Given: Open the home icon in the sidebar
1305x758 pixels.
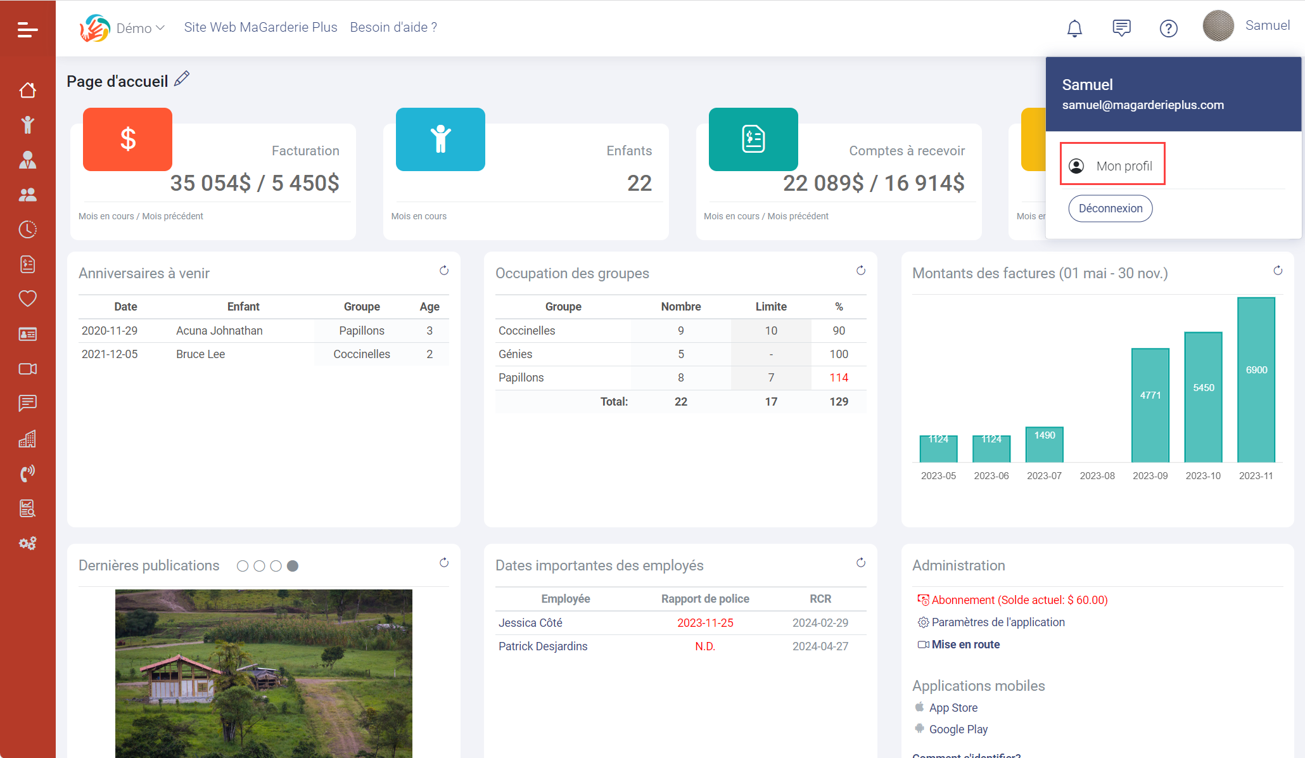Looking at the screenshot, I should point(27,90).
